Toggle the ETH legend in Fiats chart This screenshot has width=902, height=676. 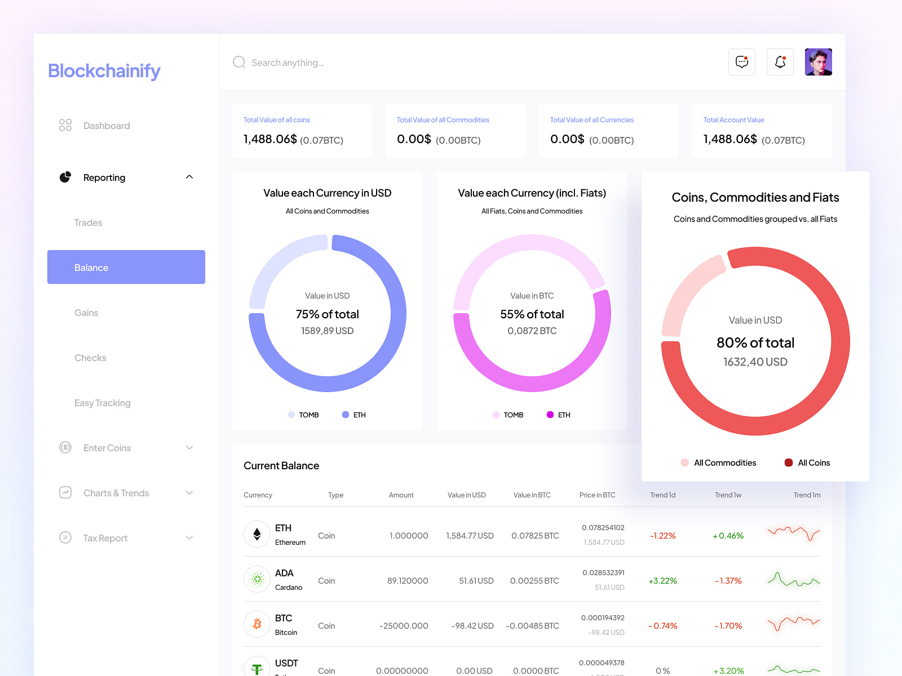point(558,415)
